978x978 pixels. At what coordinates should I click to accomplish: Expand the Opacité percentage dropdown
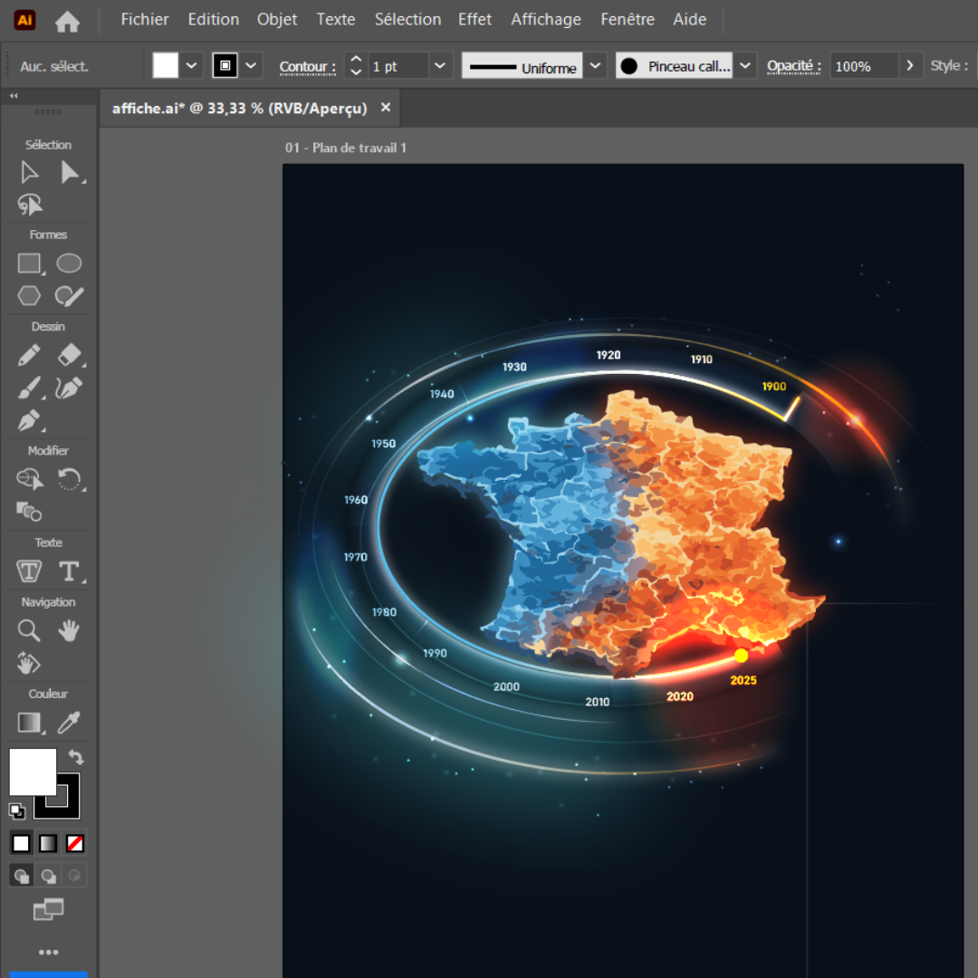[x=910, y=66]
